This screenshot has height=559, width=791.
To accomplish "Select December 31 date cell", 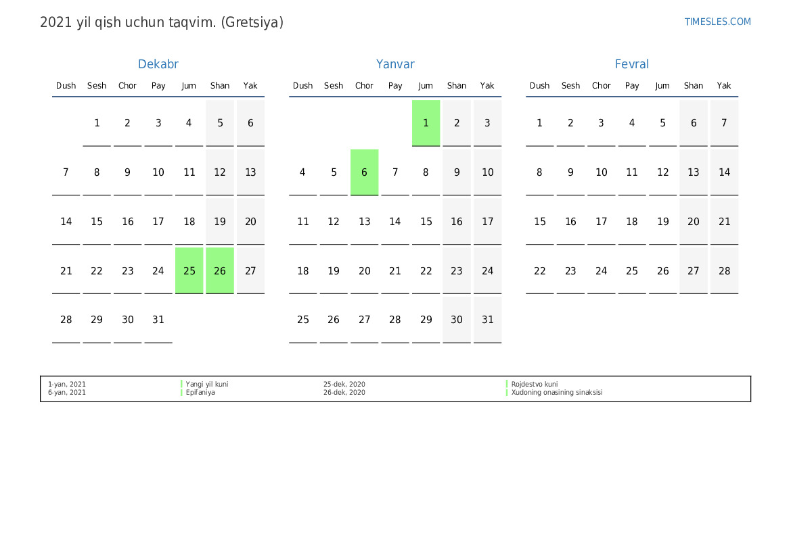I will pyautogui.click(x=158, y=320).
